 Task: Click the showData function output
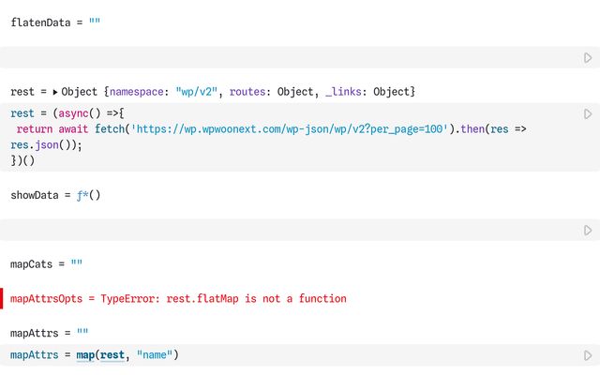(89, 195)
